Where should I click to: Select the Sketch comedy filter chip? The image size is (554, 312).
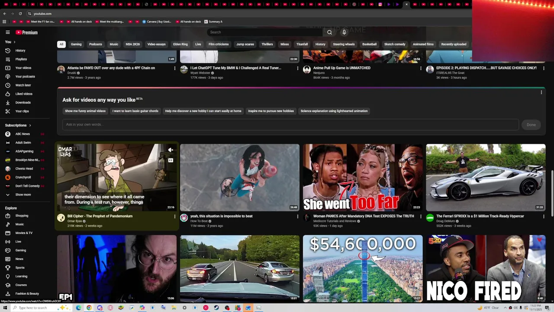(x=395, y=44)
